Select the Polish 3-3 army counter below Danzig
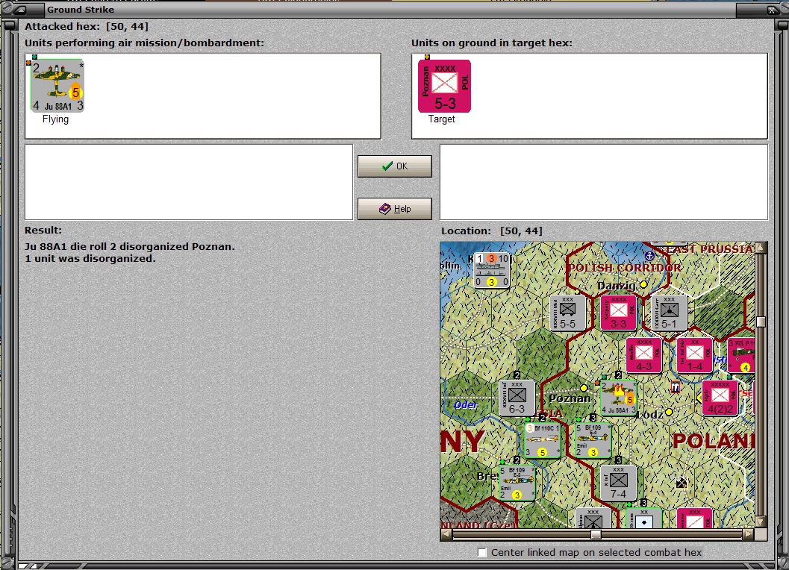This screenshot has height=570, width=789. click(x=618, y=313)
